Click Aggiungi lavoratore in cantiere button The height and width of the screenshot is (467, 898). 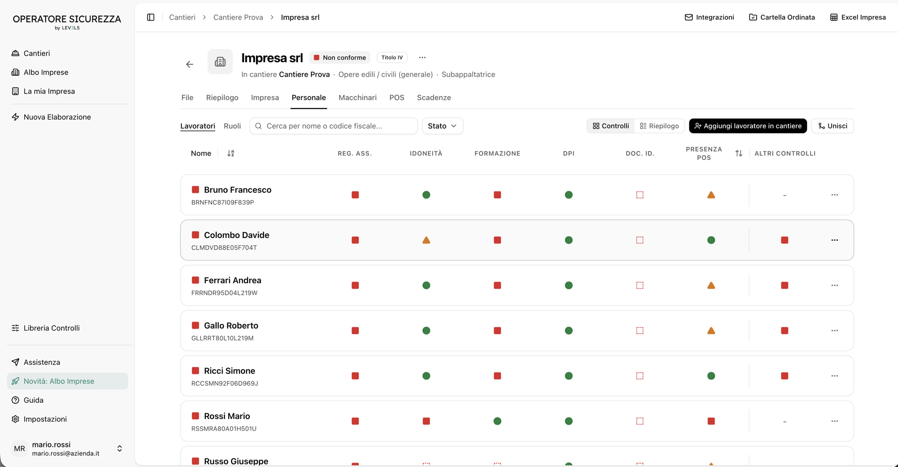748,126
